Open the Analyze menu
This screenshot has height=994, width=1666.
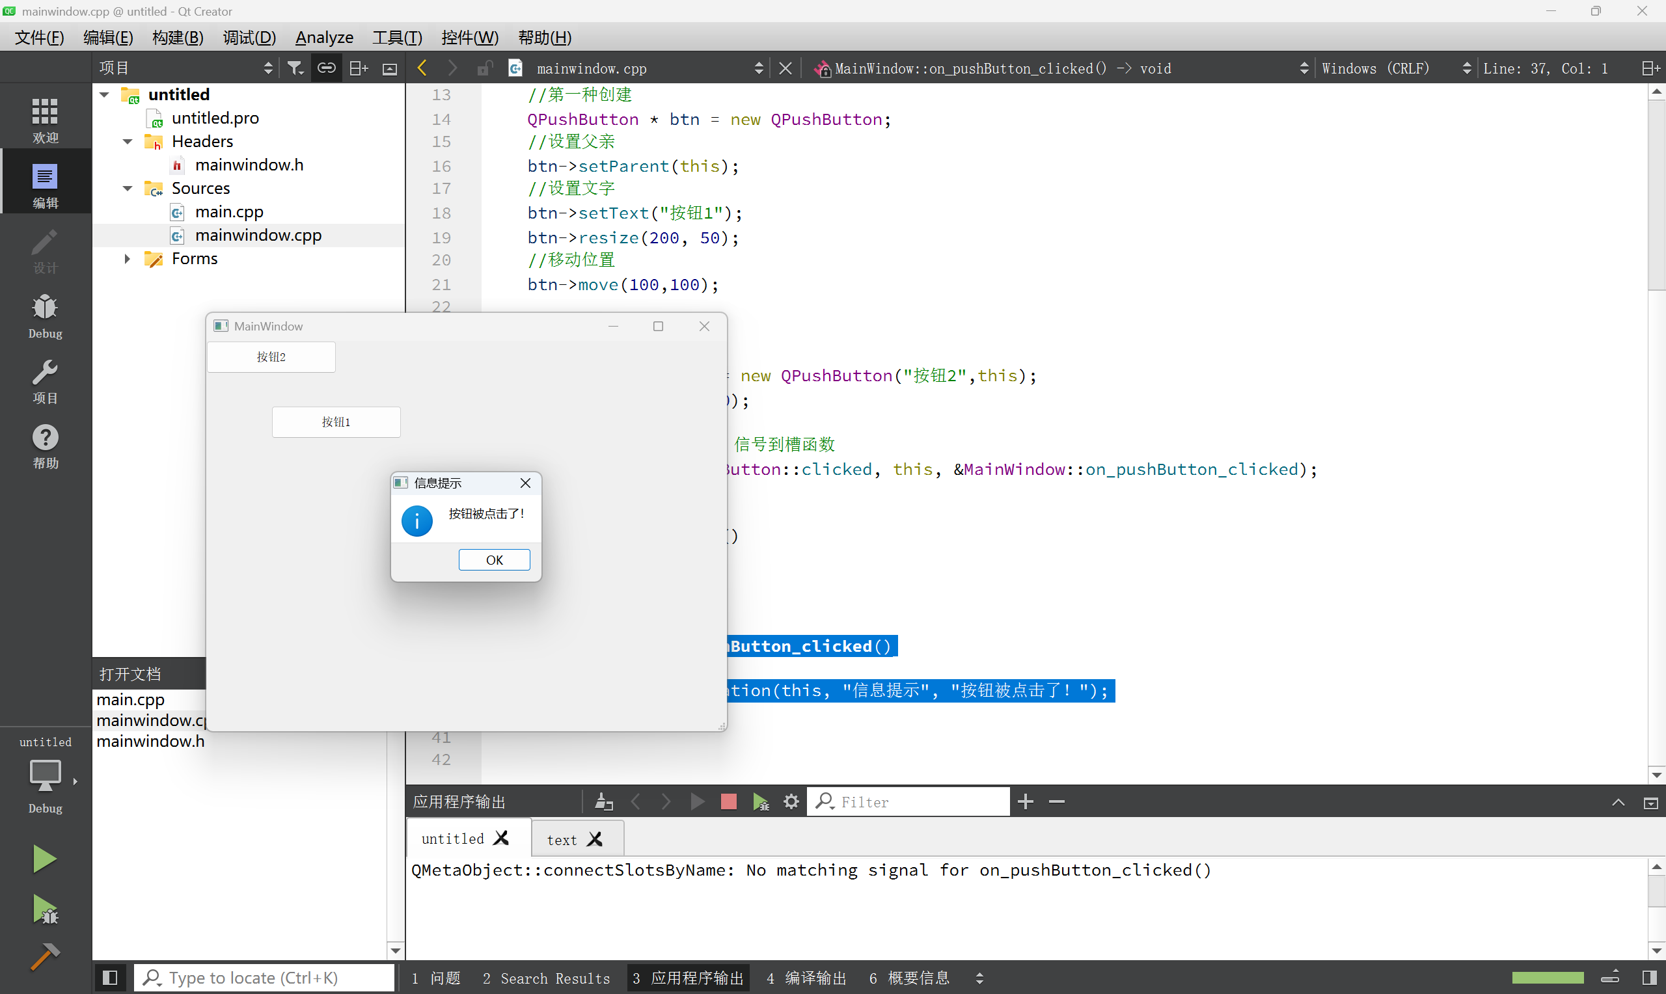click(x=324, y=38)
